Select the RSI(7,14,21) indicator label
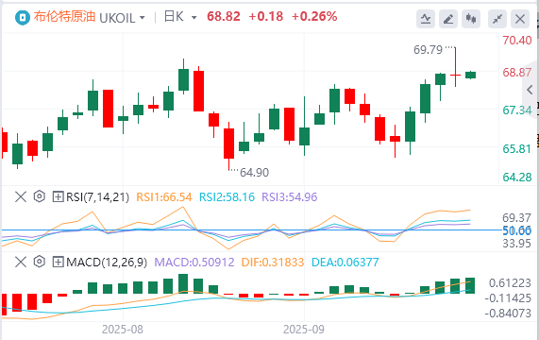Image resolution: width=539 pixels, height=340 pixels. [x=97, y=197]
